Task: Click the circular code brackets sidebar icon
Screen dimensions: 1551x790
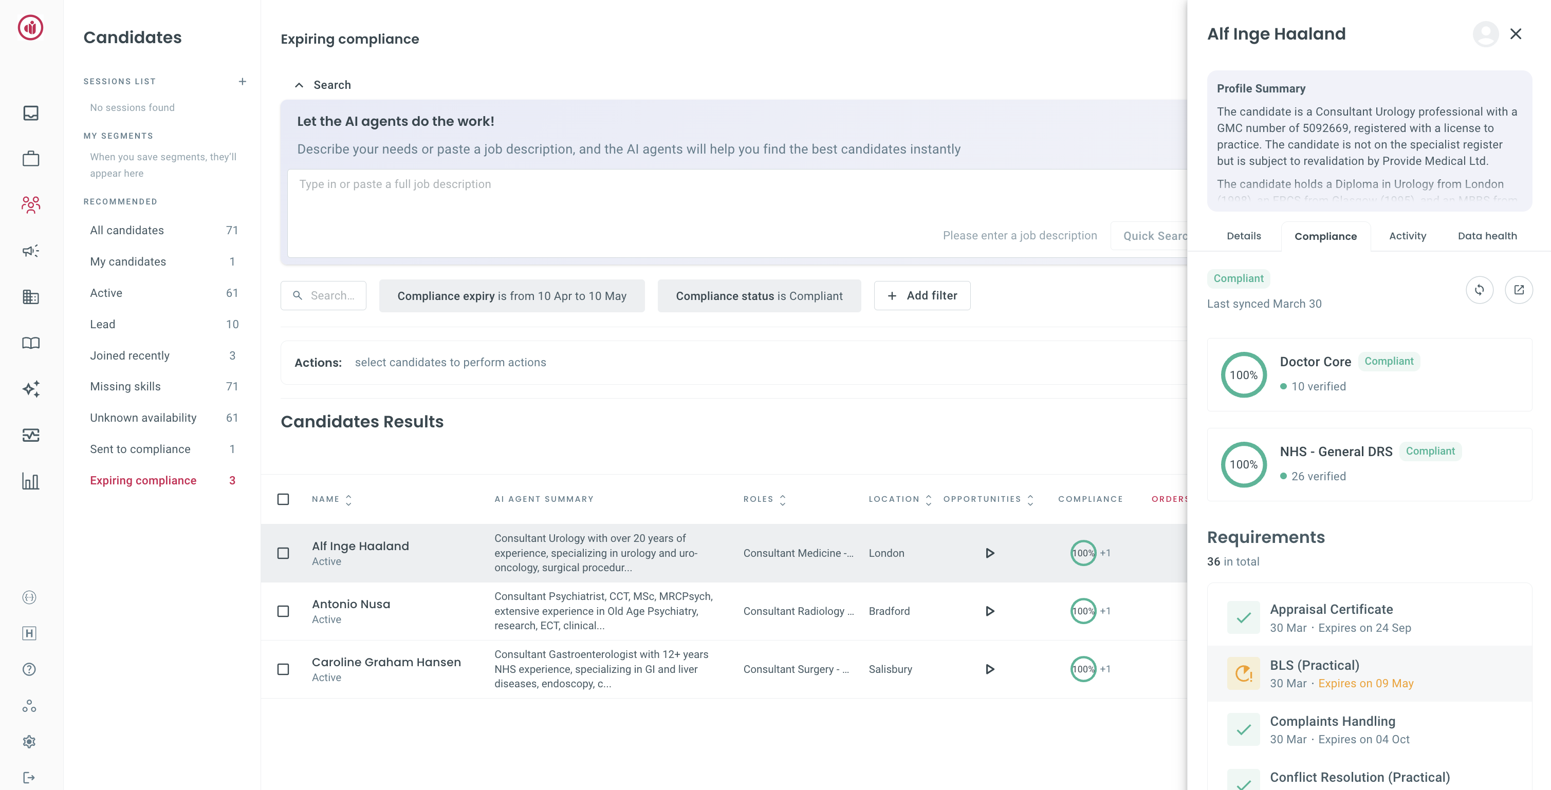Action: (29, 597)
